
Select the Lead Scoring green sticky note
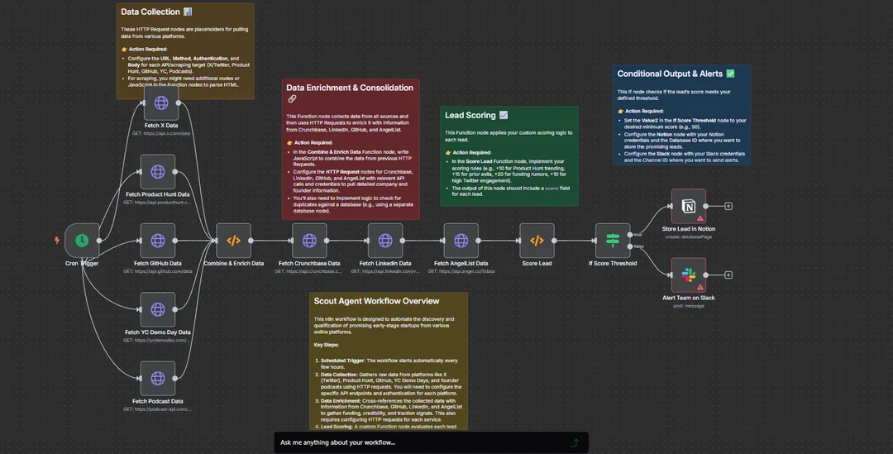[509, 178]
